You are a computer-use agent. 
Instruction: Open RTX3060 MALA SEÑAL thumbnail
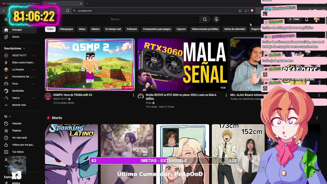click(x=183, y=65)
